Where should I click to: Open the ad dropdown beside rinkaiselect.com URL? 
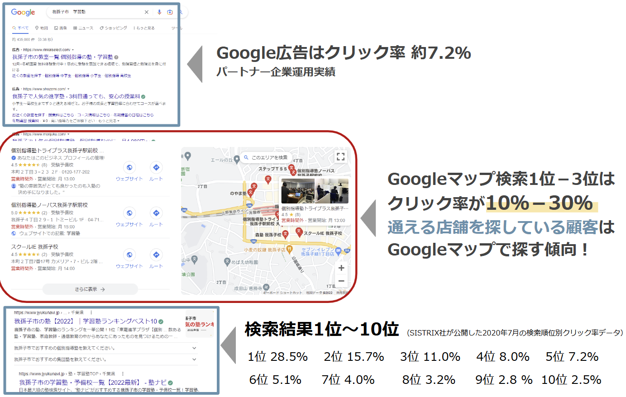point(73,50)
